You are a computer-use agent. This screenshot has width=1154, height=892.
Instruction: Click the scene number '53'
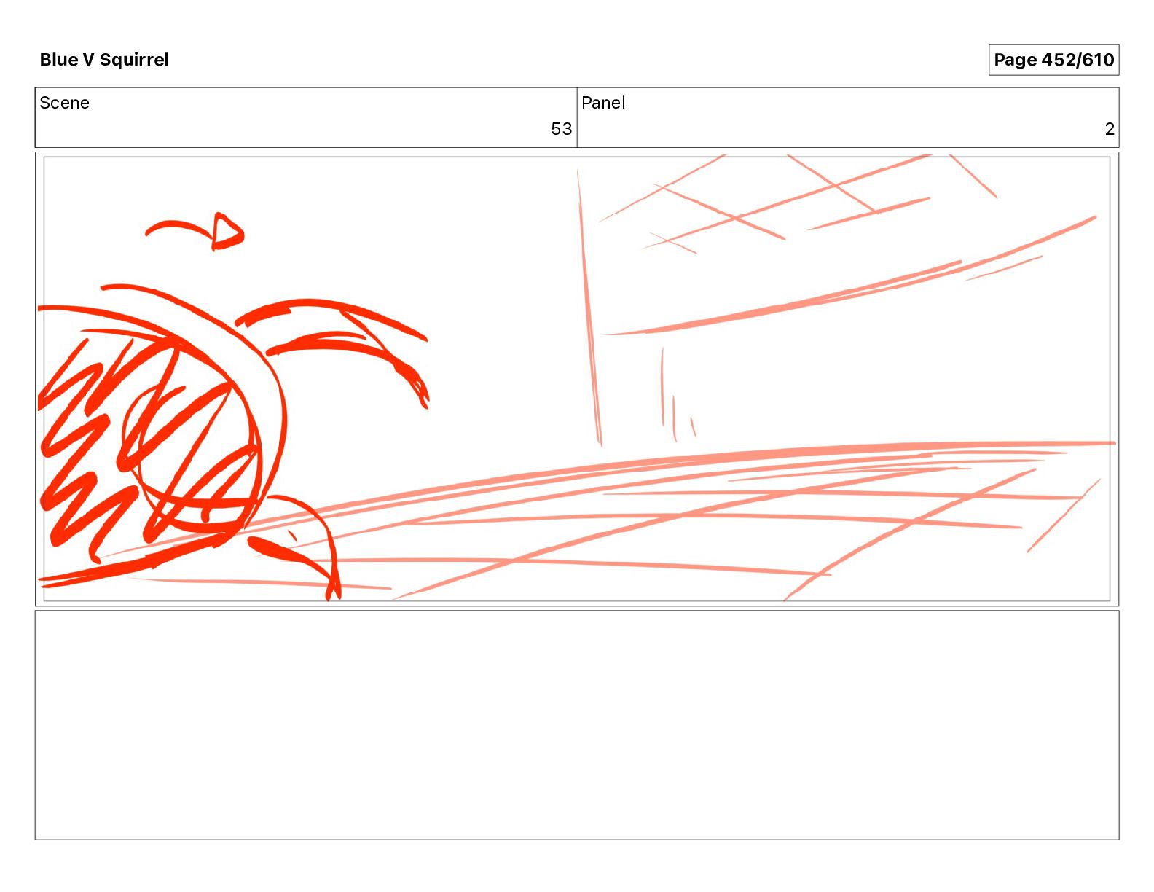tap(561, 129)
